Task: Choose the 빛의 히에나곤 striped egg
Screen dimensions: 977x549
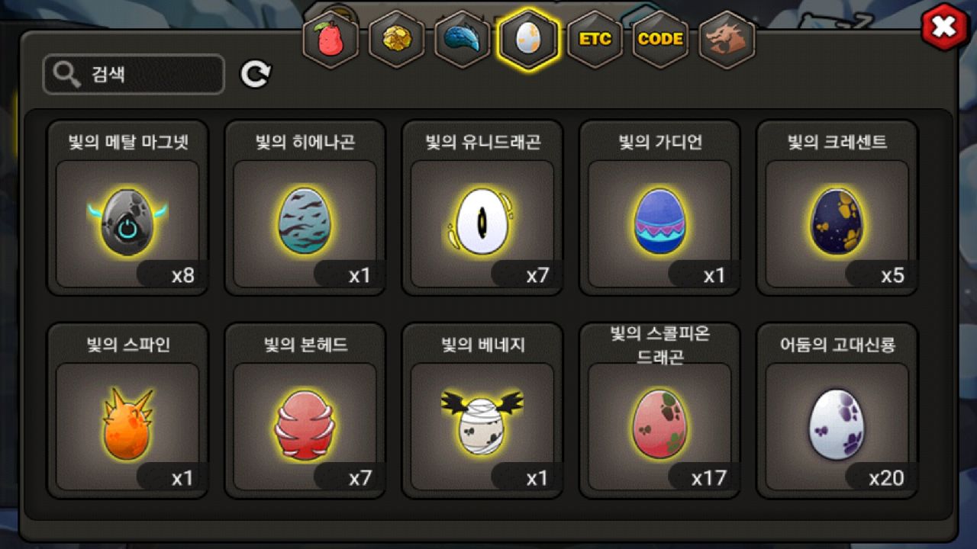Action: point(305,207)
